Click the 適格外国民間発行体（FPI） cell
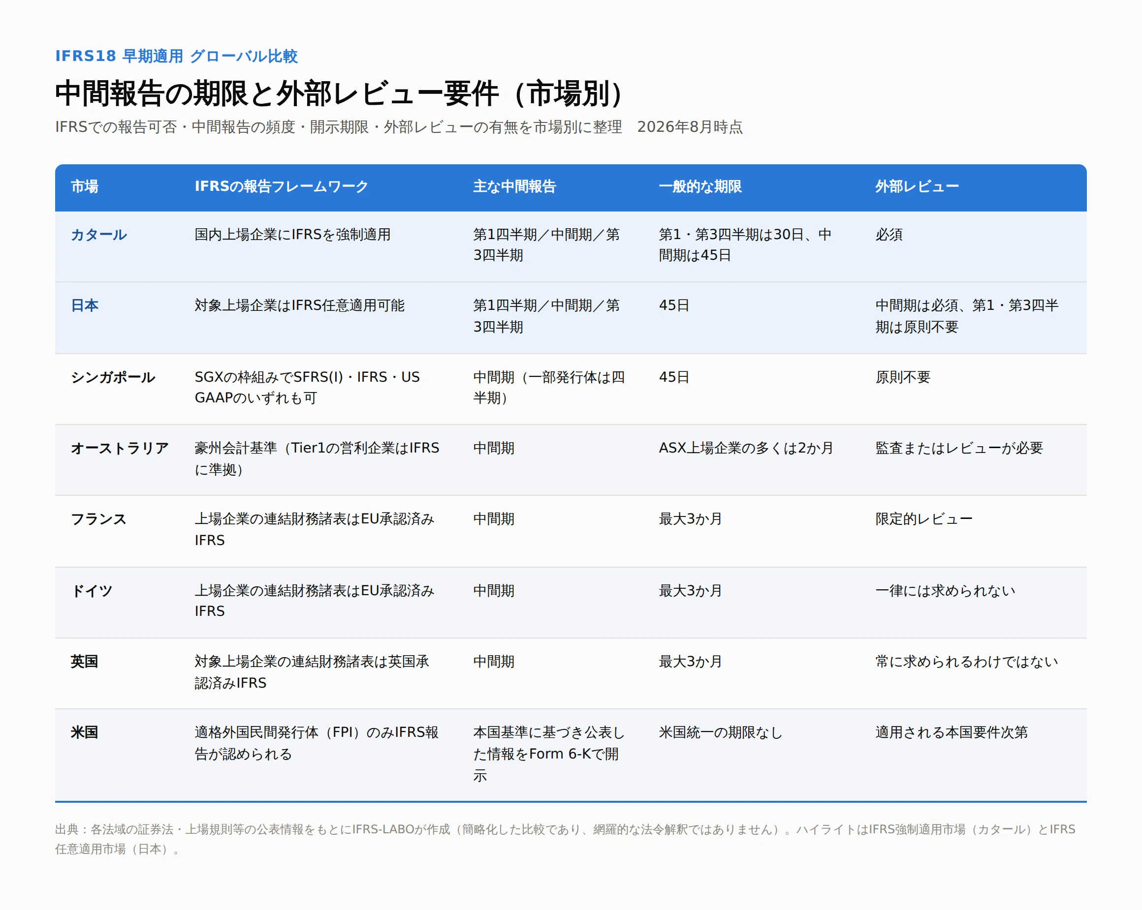Screen dimensions: 1142x910 [316, 743]
